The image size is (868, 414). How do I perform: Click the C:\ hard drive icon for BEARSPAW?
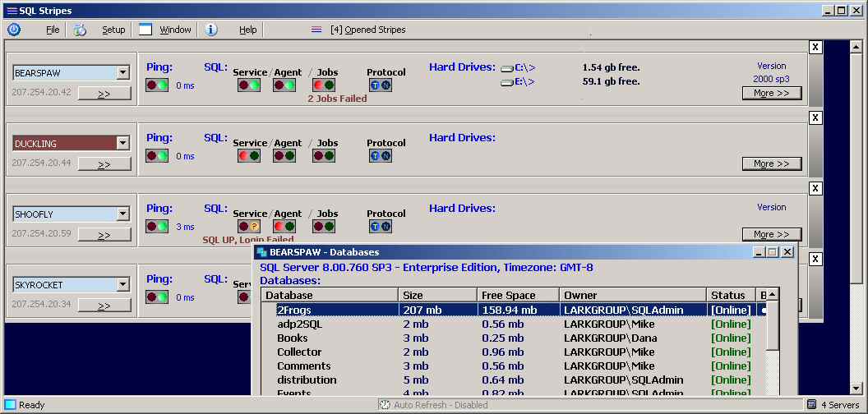click(507, 69)
